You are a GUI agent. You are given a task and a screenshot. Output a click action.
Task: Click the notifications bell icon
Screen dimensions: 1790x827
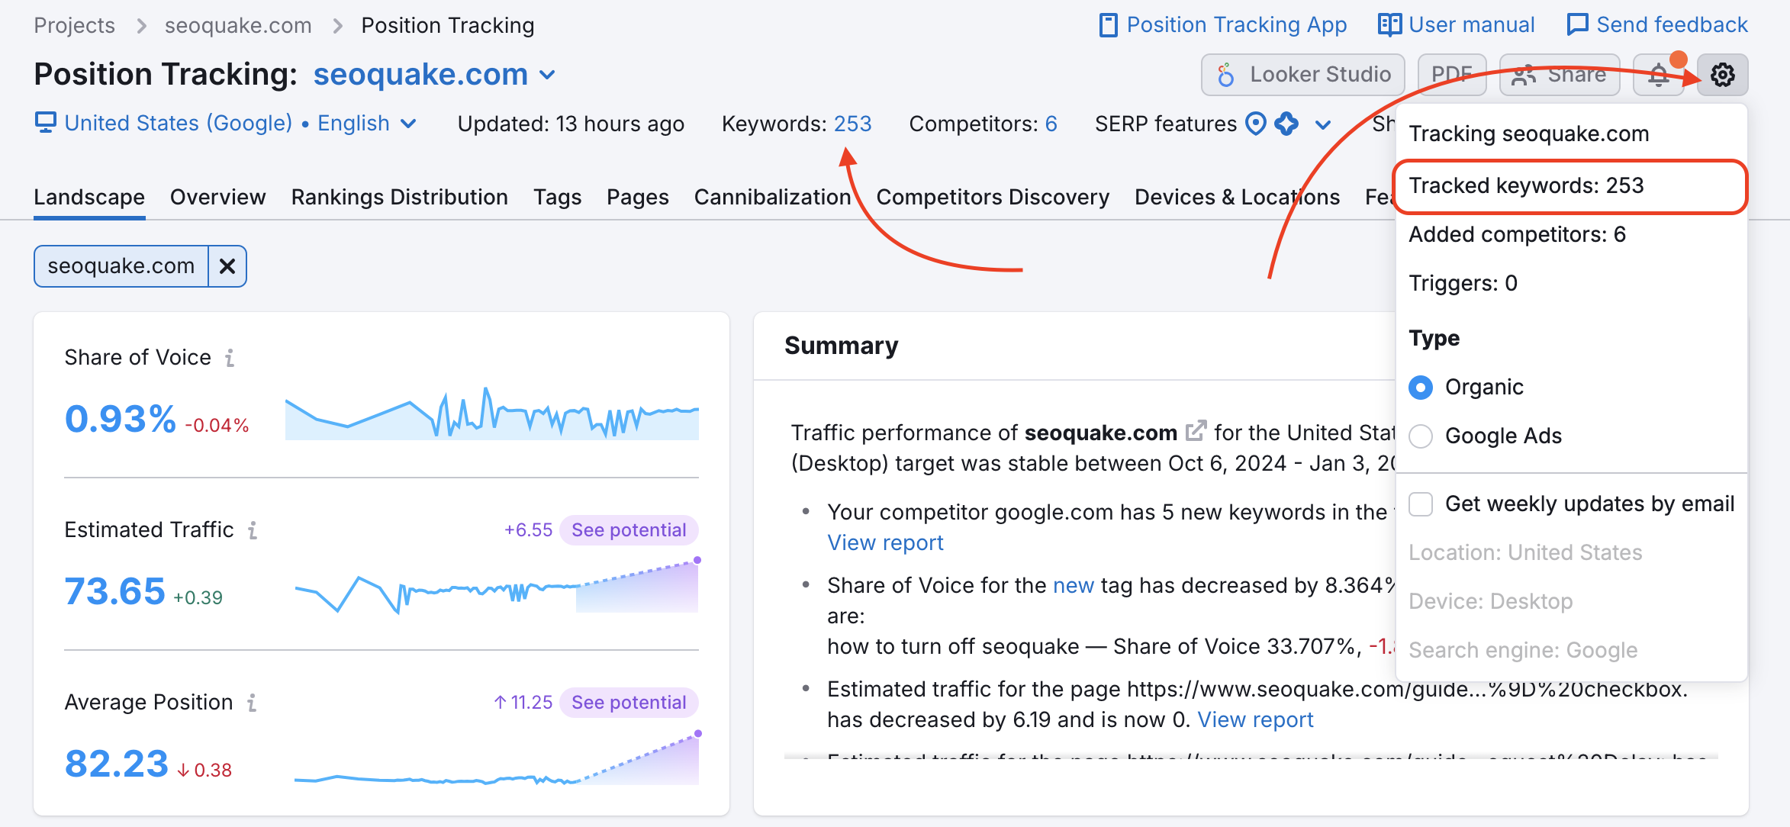1658,75
